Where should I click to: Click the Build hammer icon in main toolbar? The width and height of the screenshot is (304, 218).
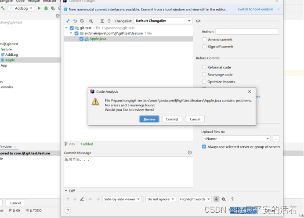(3, 8)
